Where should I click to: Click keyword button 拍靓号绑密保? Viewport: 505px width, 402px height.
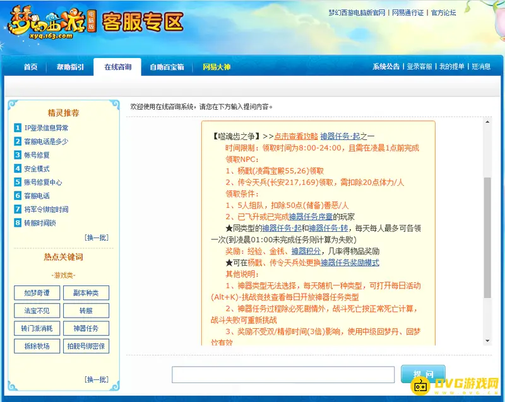click(x=86, y=346)
